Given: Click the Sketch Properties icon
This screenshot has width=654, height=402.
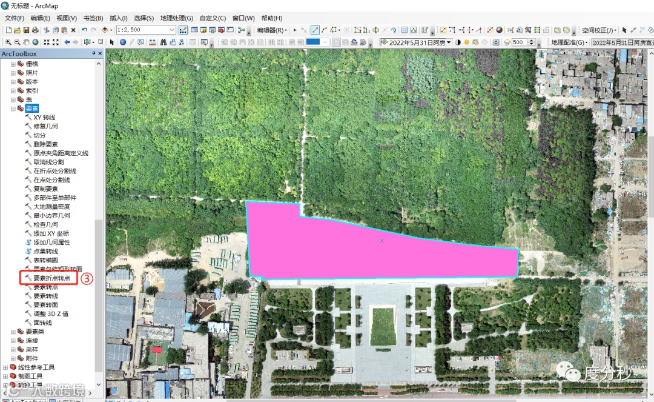Looking at the screenshot, I should point(414,30).
